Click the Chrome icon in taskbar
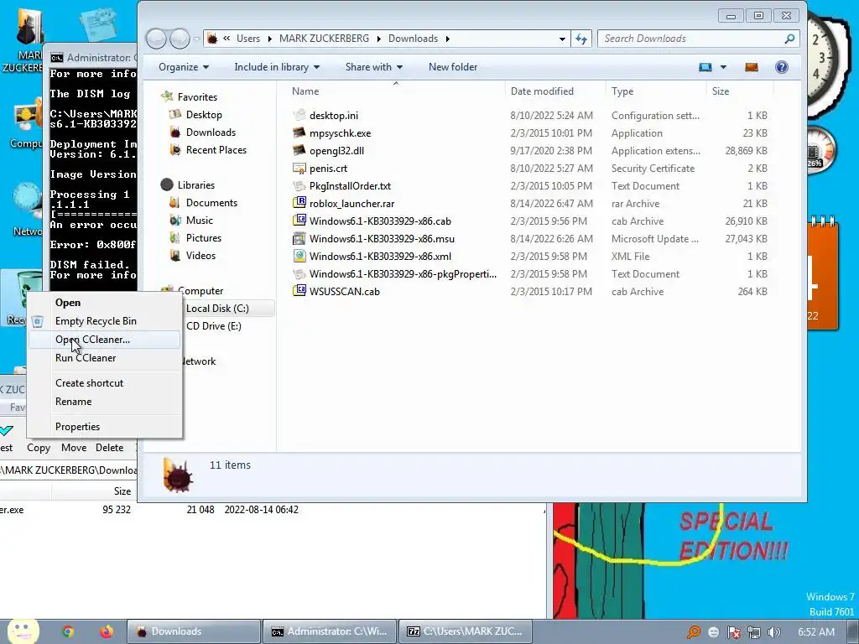Screen dimensions: 859x644 pos(68,631)
